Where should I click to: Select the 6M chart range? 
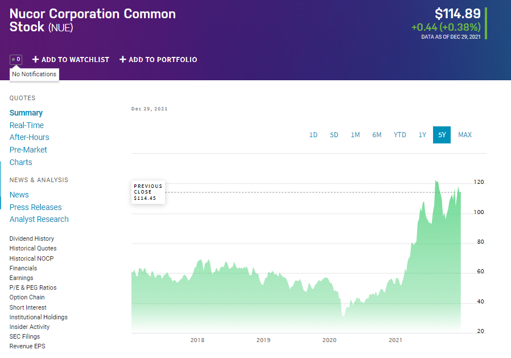377,135
